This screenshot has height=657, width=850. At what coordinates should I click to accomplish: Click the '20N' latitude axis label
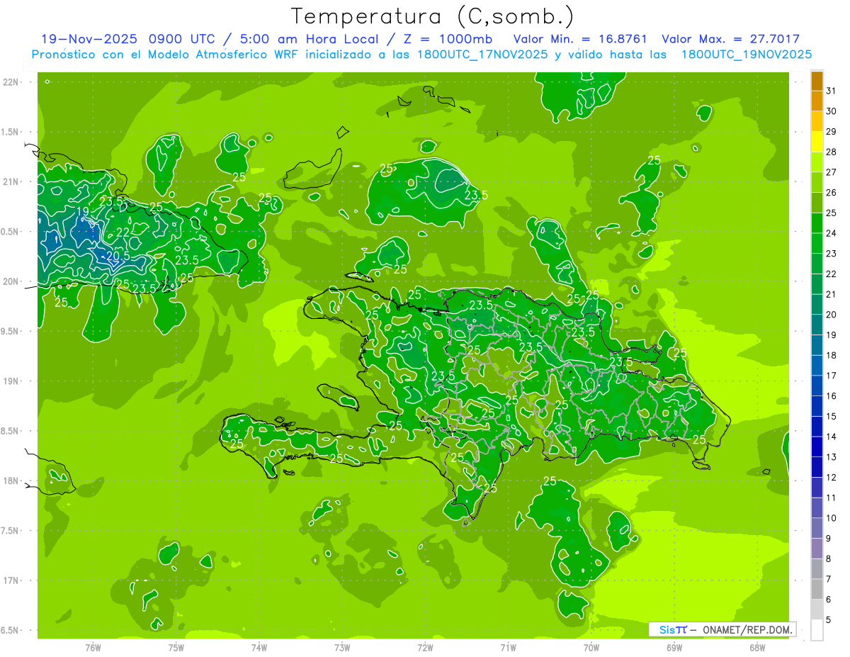[x=11, y=281]
